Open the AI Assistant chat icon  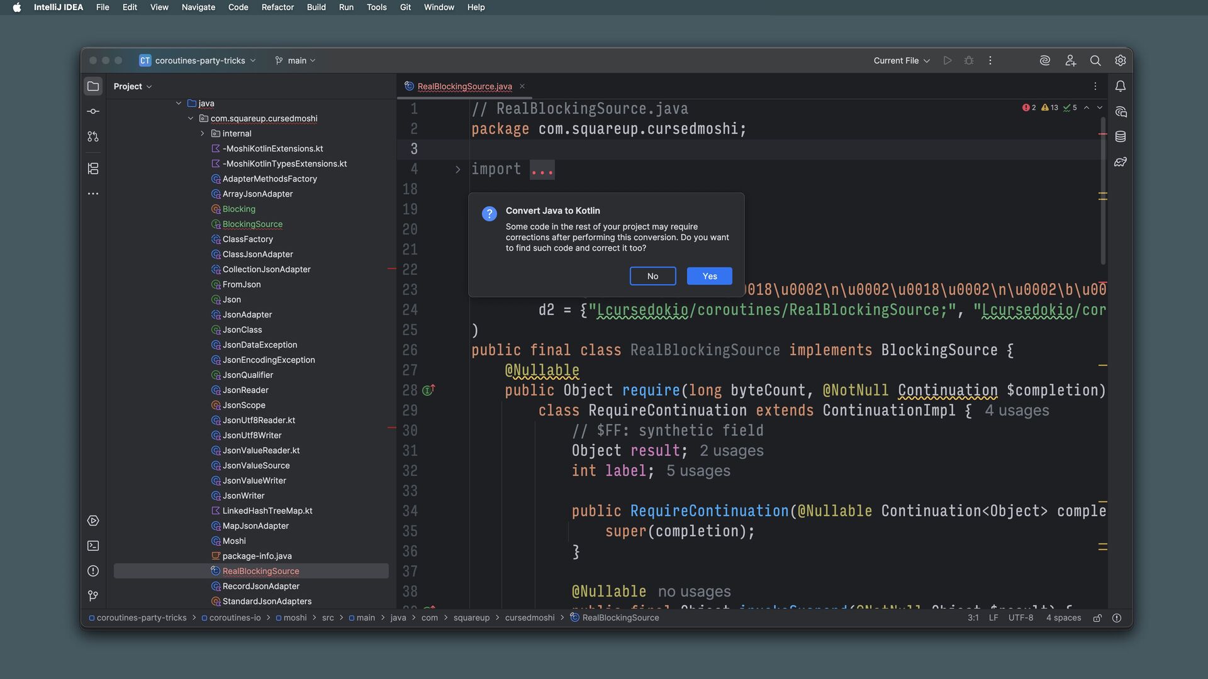point(1121,111)
